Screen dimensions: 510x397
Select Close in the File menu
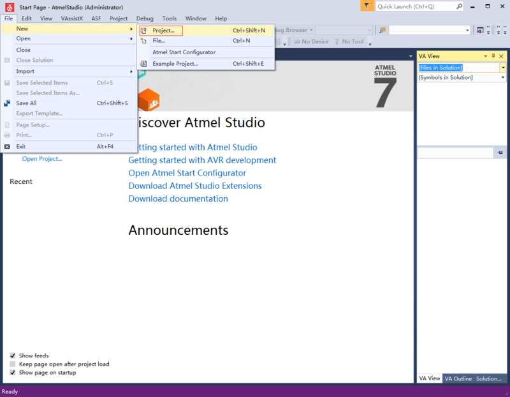(69, 50)
